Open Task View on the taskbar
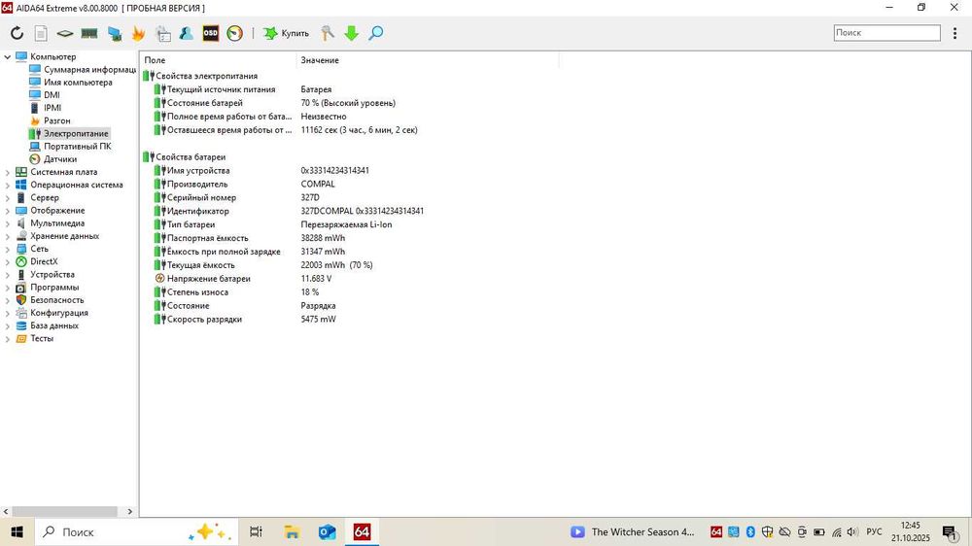This screenshot has width=972, height=546. [x=256, y=531]
